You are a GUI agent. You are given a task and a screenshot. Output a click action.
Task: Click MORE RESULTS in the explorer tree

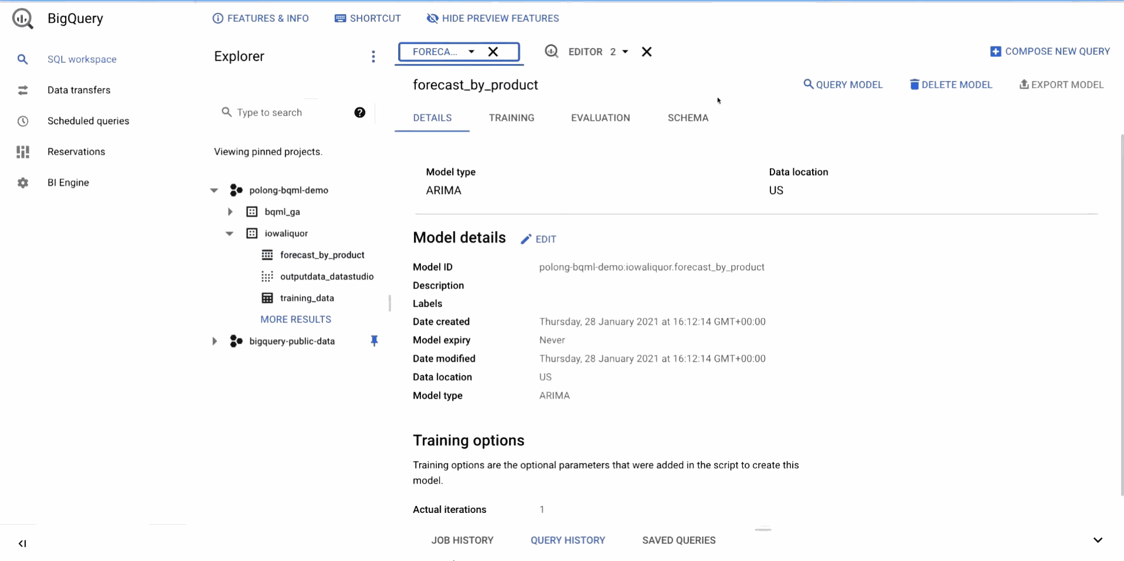pos(296,319)
